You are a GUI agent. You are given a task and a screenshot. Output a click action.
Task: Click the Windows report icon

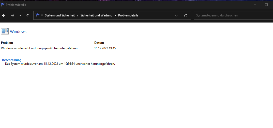pos(5,31)
